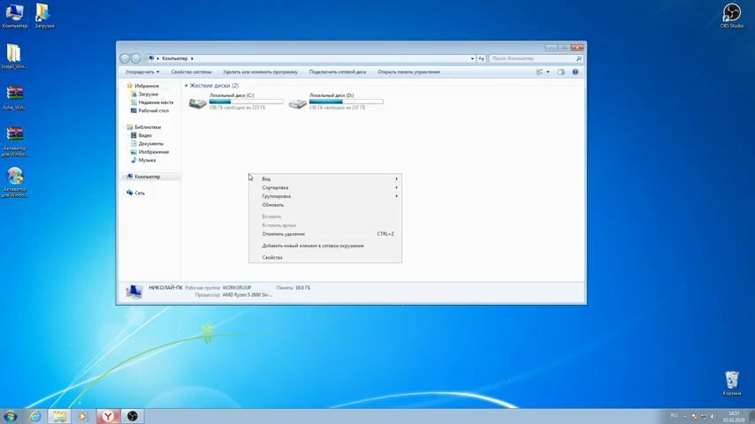Select Сеть in the navigation pane

click(x=135, y=193)
